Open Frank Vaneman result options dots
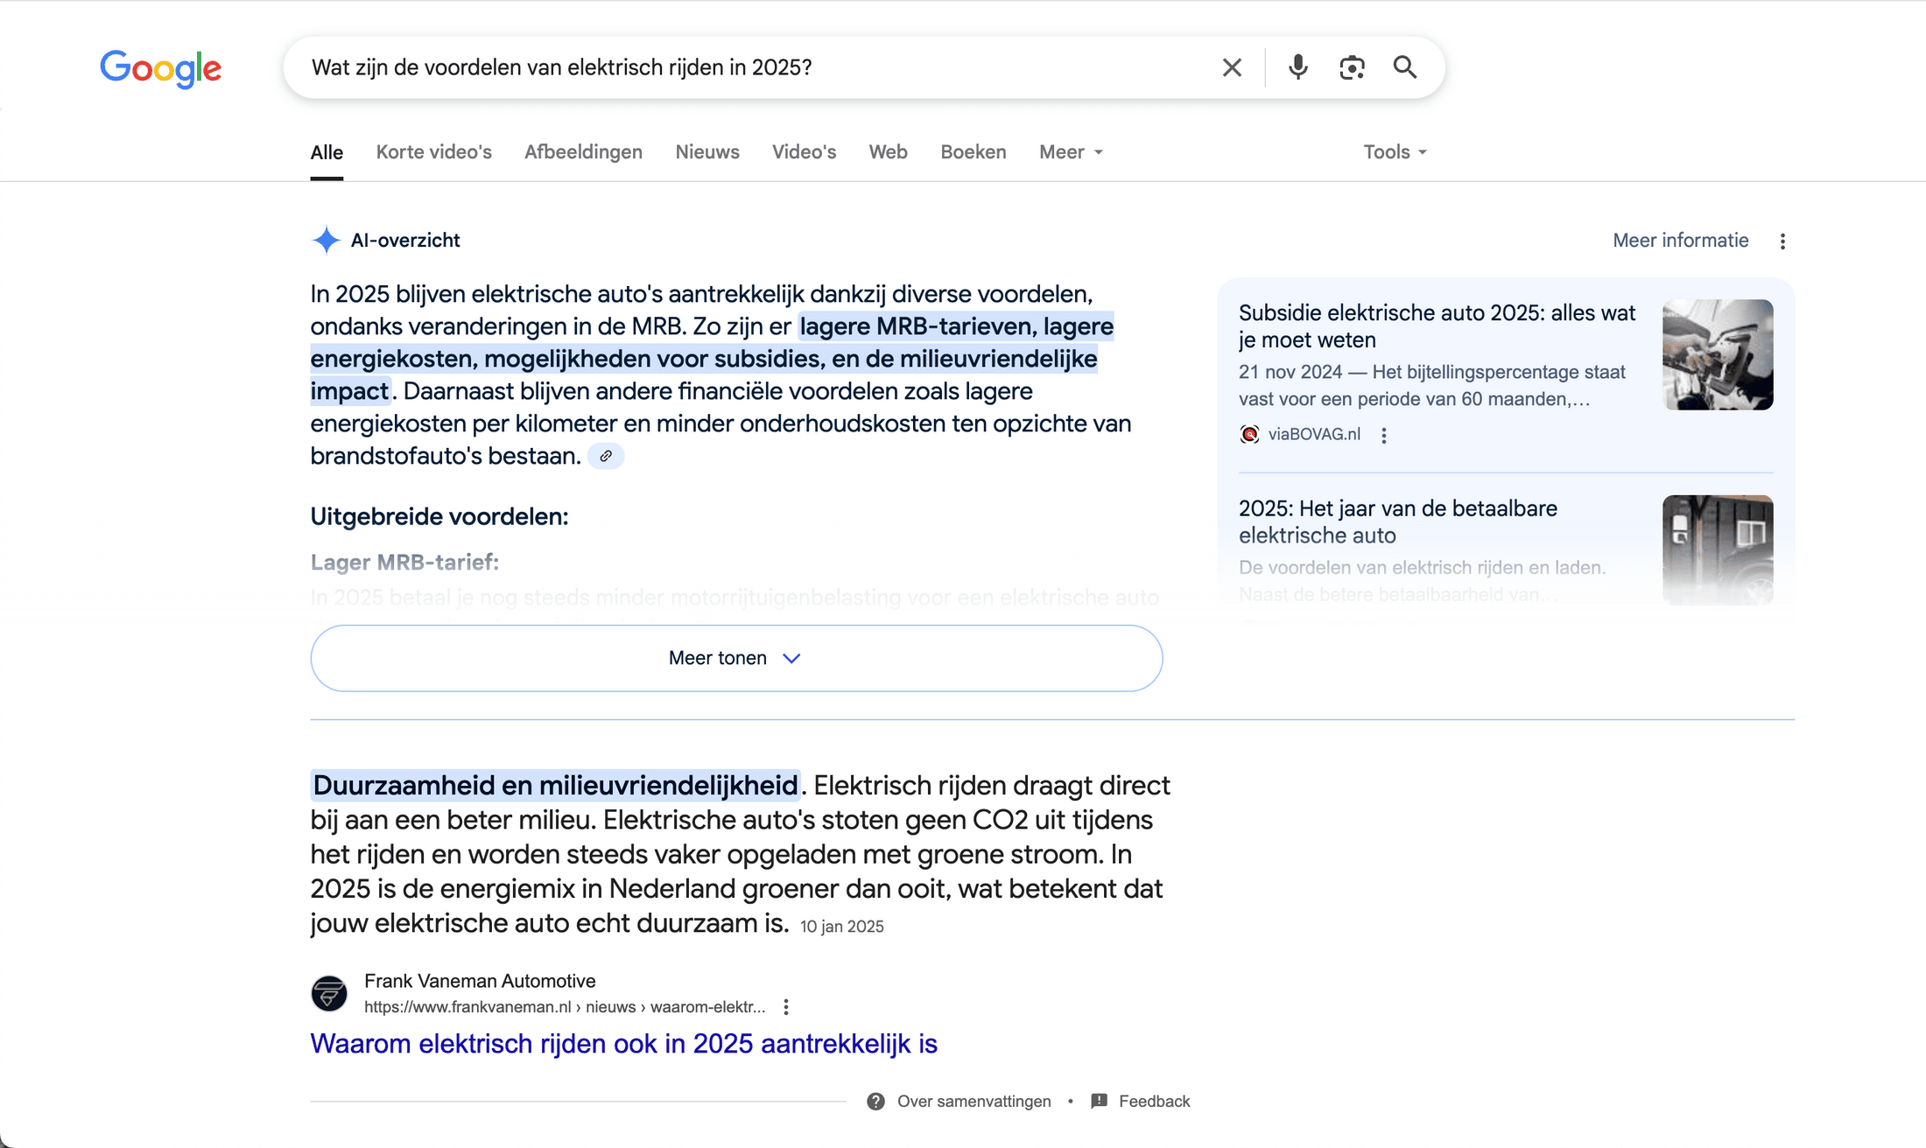This screenshot has height=1148, width=1926. tap(786, 1007)
